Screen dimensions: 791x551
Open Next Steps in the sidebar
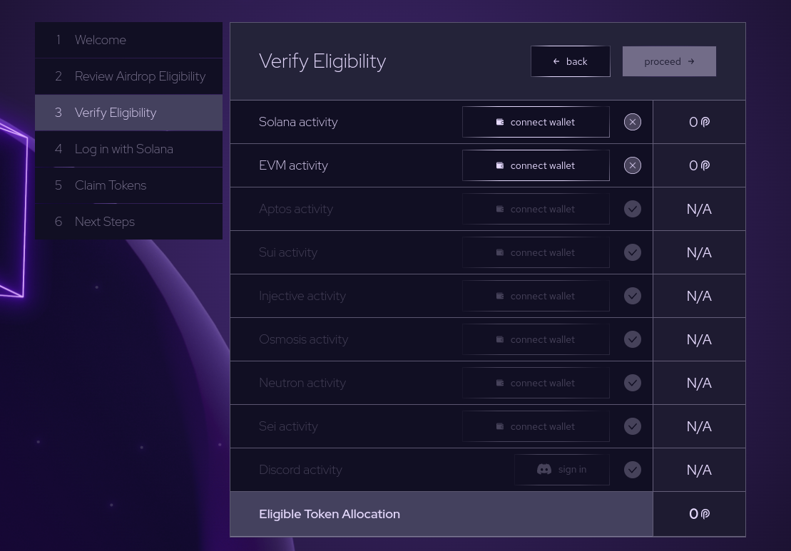[x=105, y=222]
